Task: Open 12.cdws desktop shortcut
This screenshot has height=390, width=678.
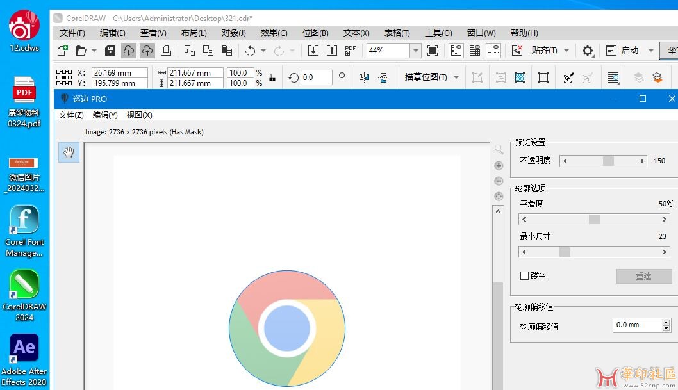Action: (x=24, y=31)
